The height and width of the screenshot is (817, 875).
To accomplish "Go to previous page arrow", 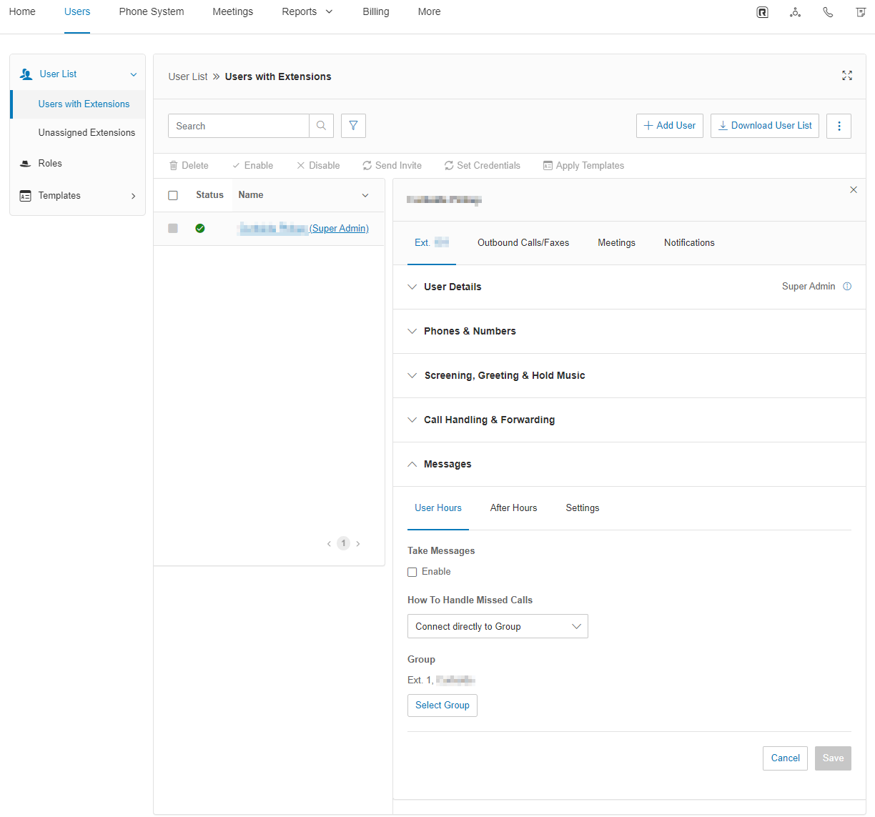I will 329,544.
